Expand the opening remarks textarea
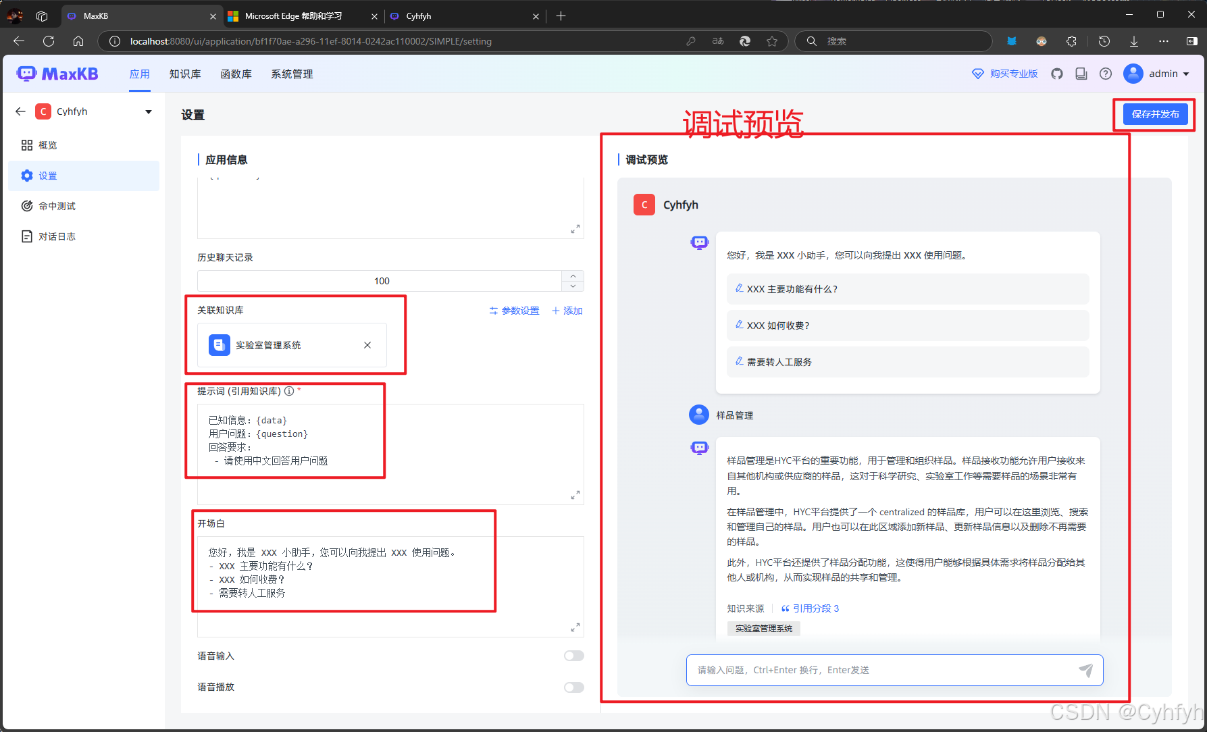The image size is (1207, 732). (x=575, y=627)
